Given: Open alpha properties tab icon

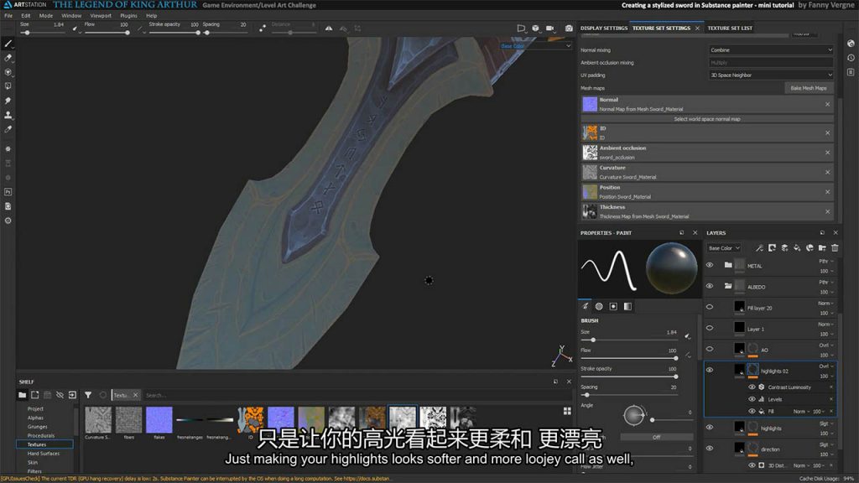Looking at the screenshot, I should click(x=599, y=306).
